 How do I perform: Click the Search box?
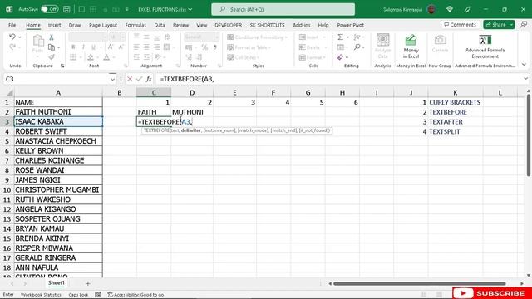pos(283,9)
